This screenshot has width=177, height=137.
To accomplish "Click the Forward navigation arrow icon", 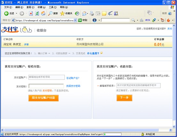I will pyautogui.click(x=22, y=13).
